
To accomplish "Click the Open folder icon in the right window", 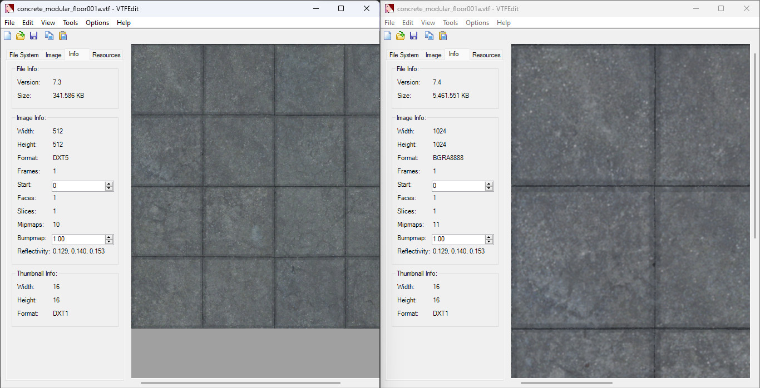I will click(x=401, y=35).
